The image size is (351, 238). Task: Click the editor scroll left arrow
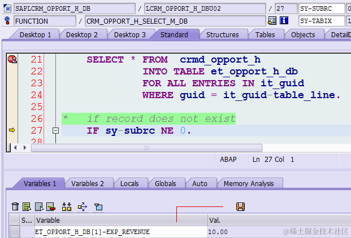point(15,148)
